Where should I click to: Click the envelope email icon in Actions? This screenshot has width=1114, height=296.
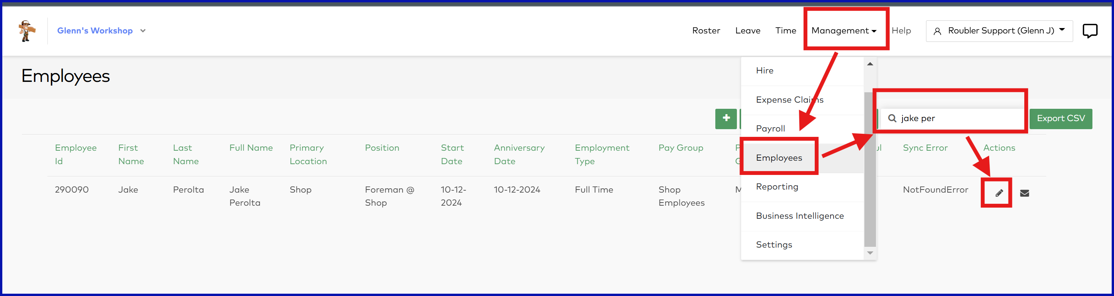pos(1024,193)
